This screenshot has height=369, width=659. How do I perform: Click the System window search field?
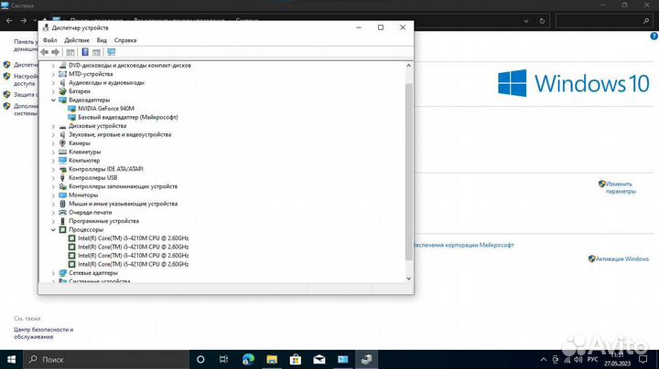[x=604, y=20]
